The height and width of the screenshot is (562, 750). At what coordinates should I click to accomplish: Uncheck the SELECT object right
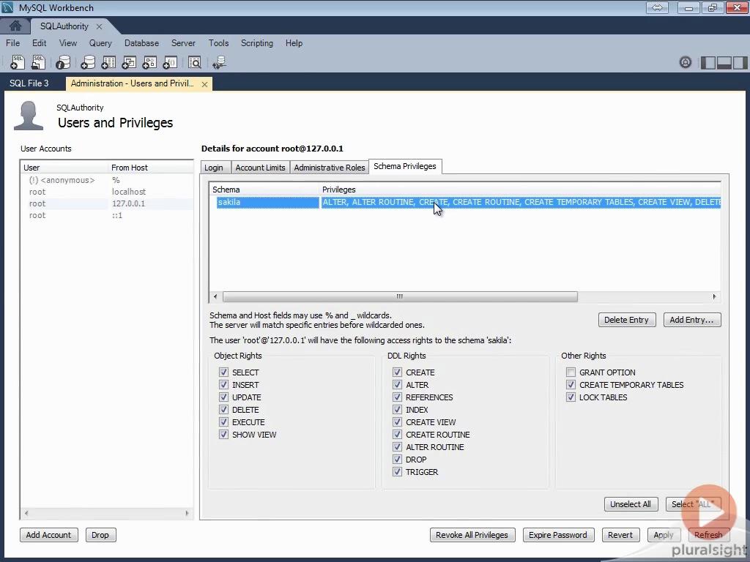click(x=223, y=372)
